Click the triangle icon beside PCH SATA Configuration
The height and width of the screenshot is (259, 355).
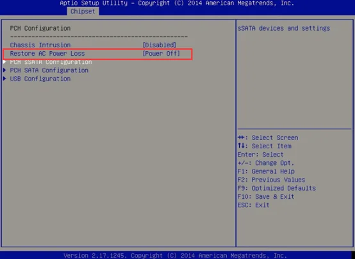[x=4, y=70]
